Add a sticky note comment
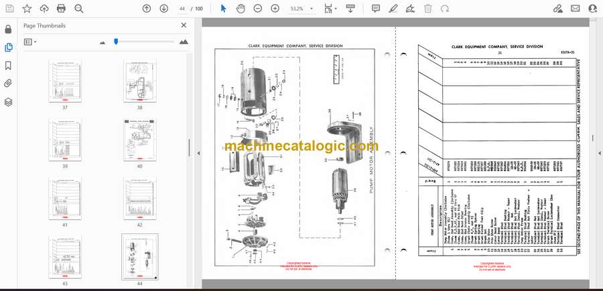Screen dimensions: 603x291 click(x=376, y=9)
